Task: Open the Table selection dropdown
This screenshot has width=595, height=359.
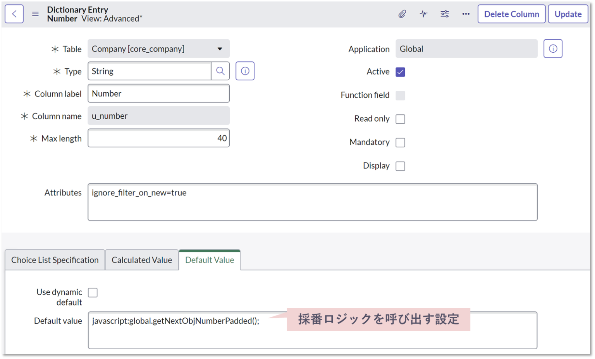Action: [x=220, y=48]
